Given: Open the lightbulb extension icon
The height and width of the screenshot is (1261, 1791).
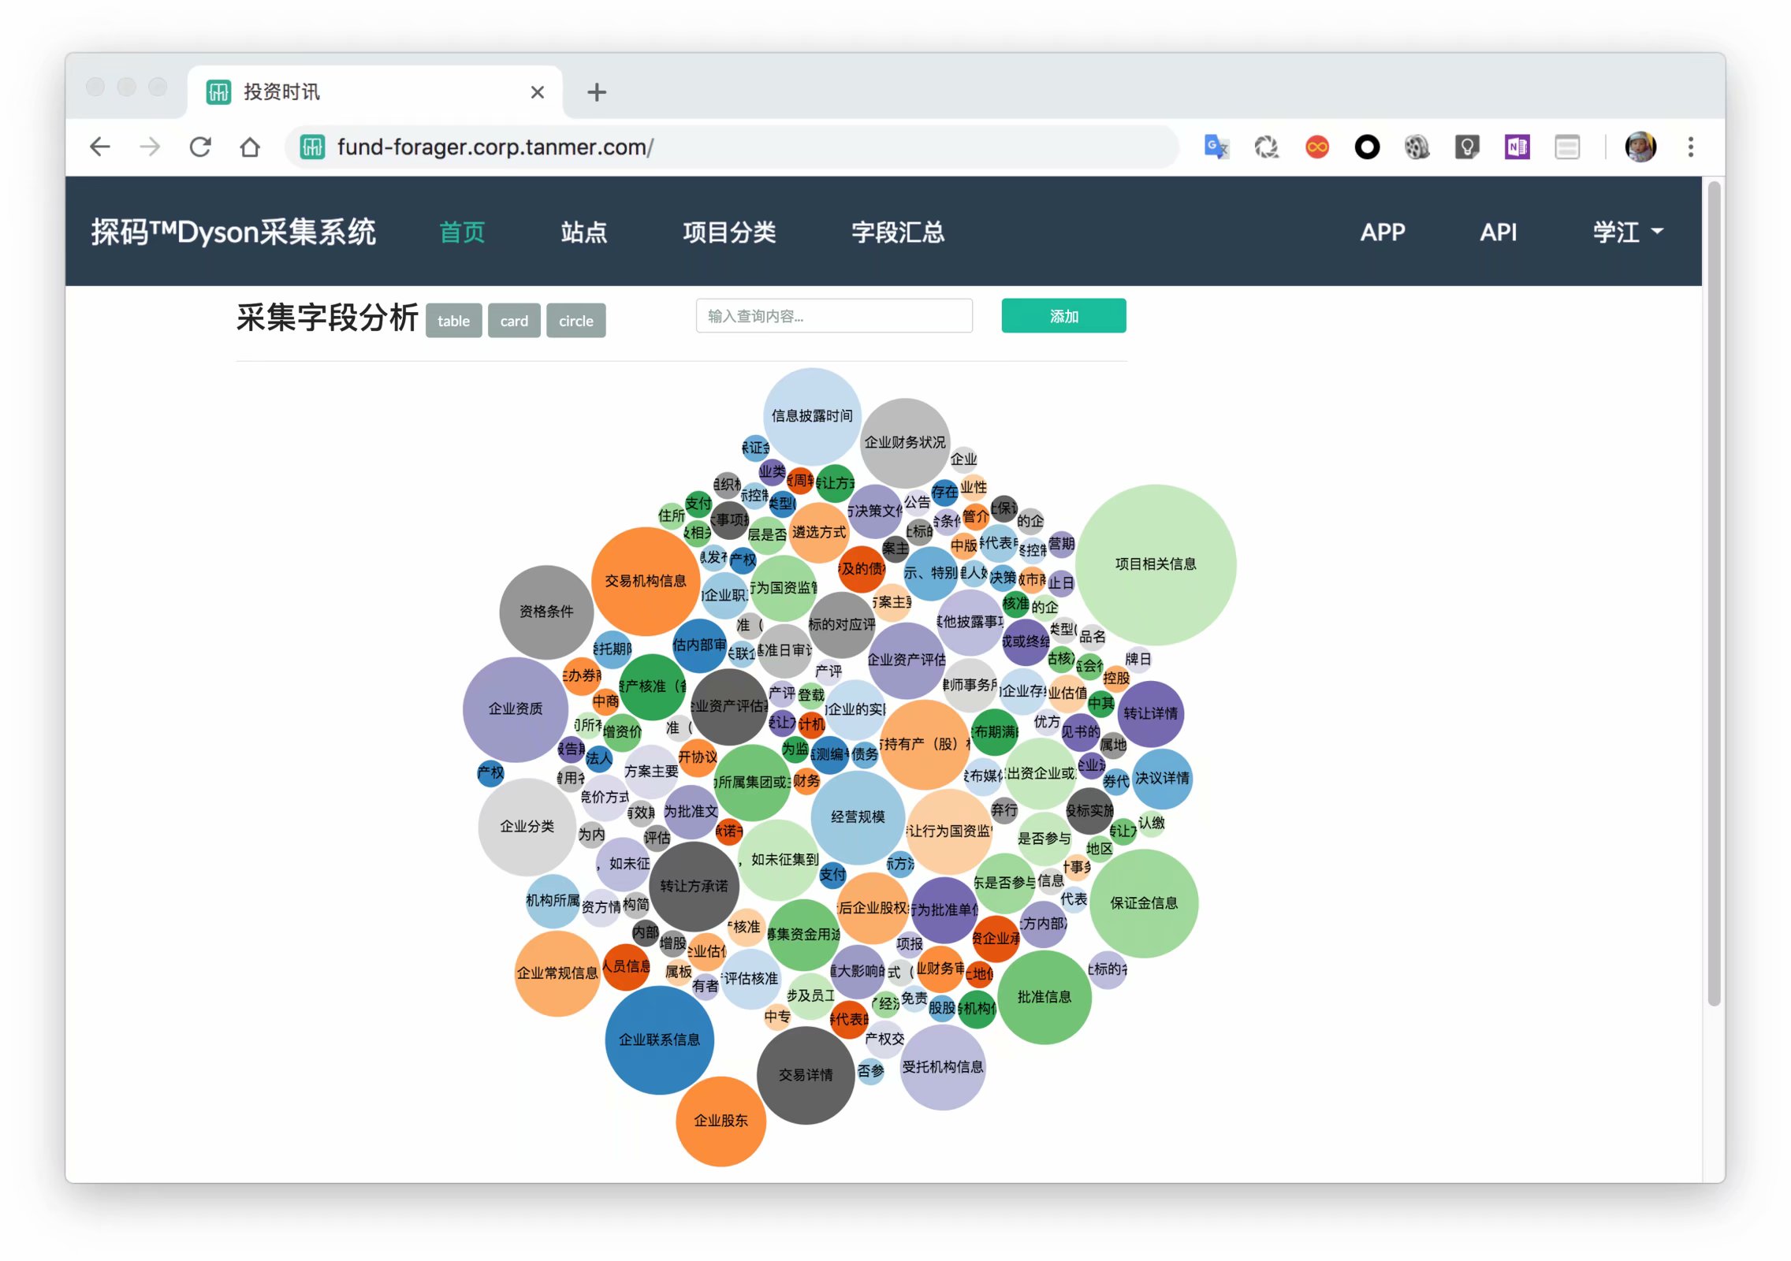Looking at the screenshot, I should (x=1466, y=147).
